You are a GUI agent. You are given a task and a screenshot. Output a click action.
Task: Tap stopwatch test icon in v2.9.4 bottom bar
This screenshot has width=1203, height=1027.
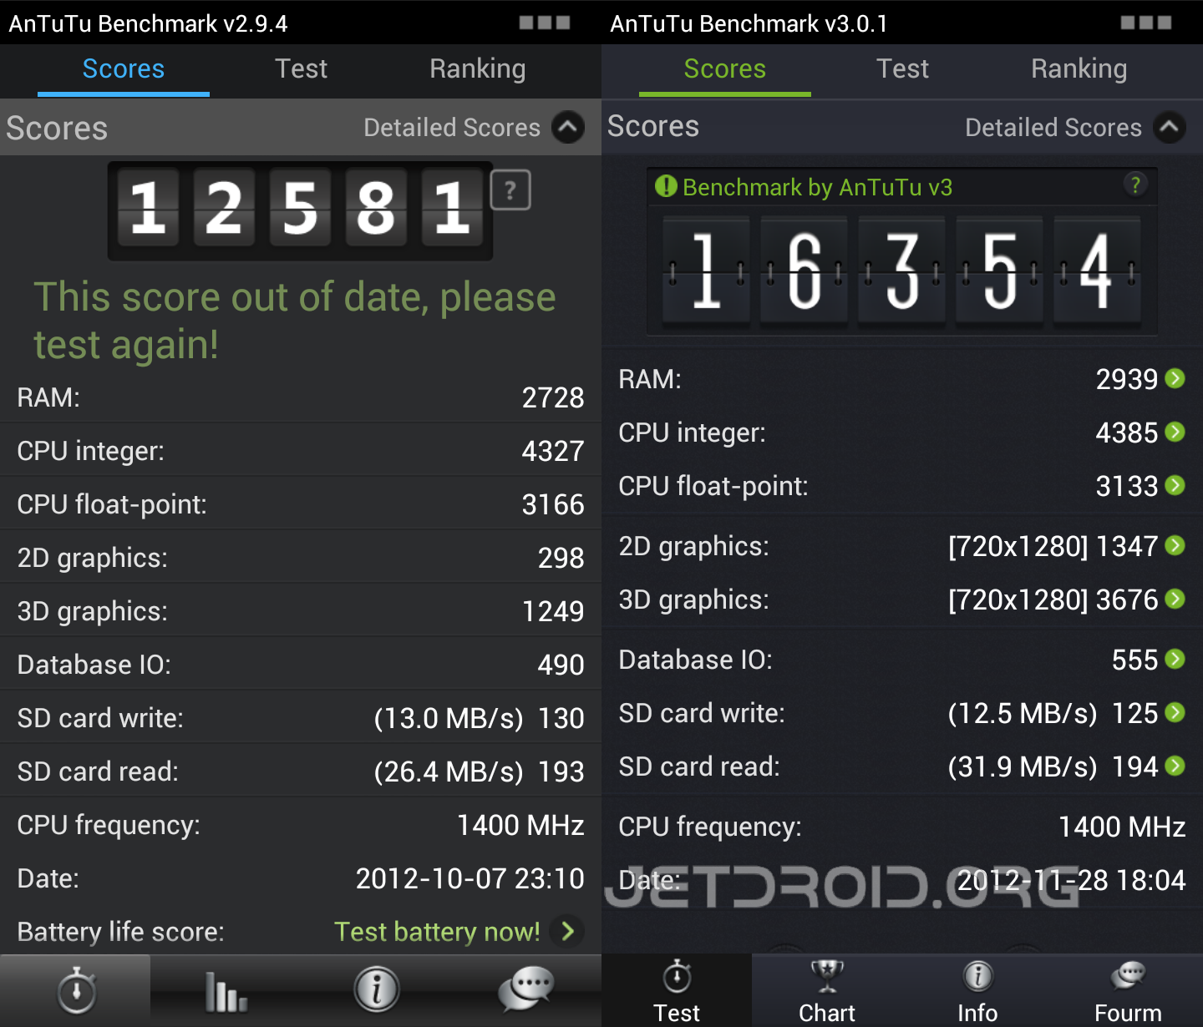tap(76, 990)
